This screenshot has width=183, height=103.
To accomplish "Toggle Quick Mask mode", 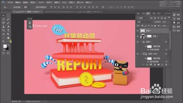I will click(x=3, y=53).
